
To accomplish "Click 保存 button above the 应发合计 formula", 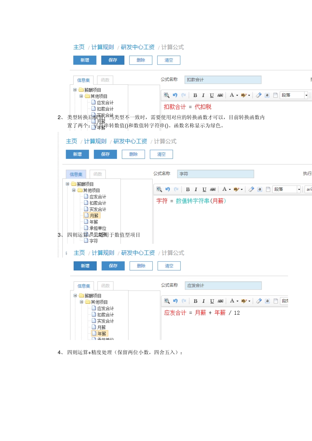I will pyautogui.click(x=113, y=266).
